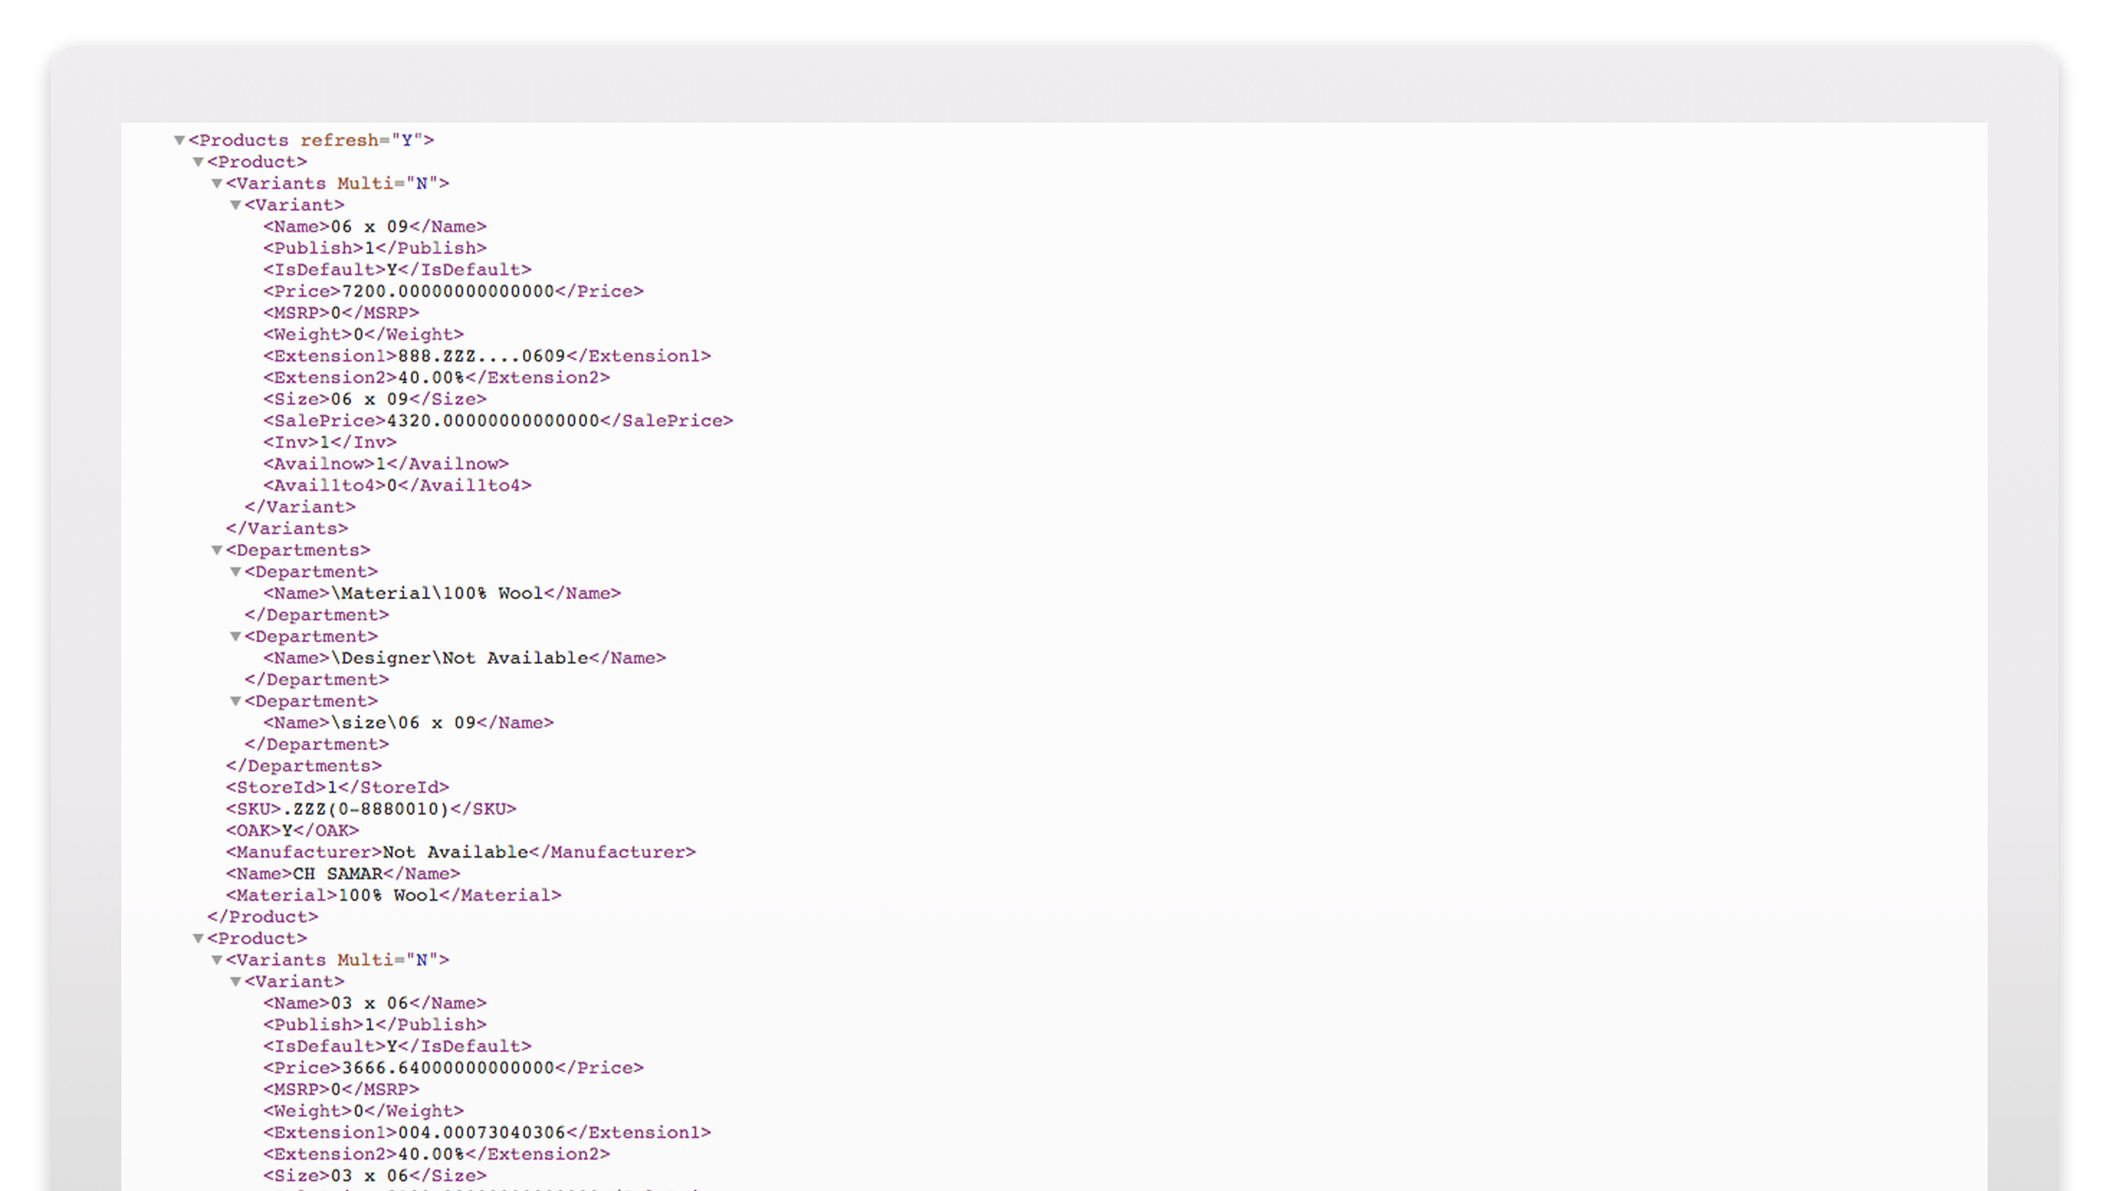Image resolution: width=2118 pixels, height=1191 pixels.
Task: Click the StoreId 1 line
Action: [337, 788]
